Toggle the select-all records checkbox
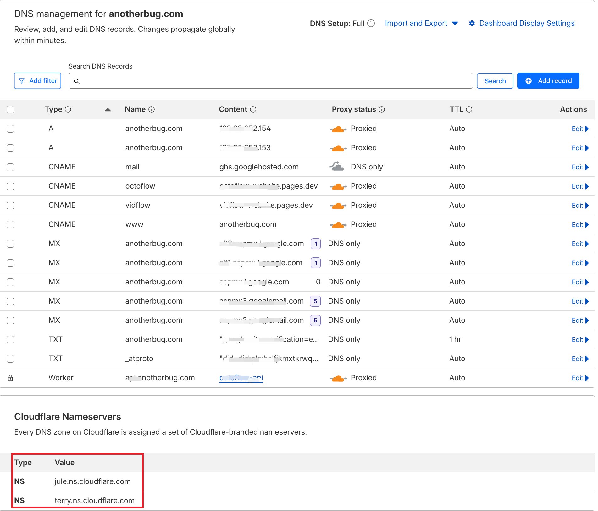This screenshot has width=598, height=511. [x=10, y=110]
